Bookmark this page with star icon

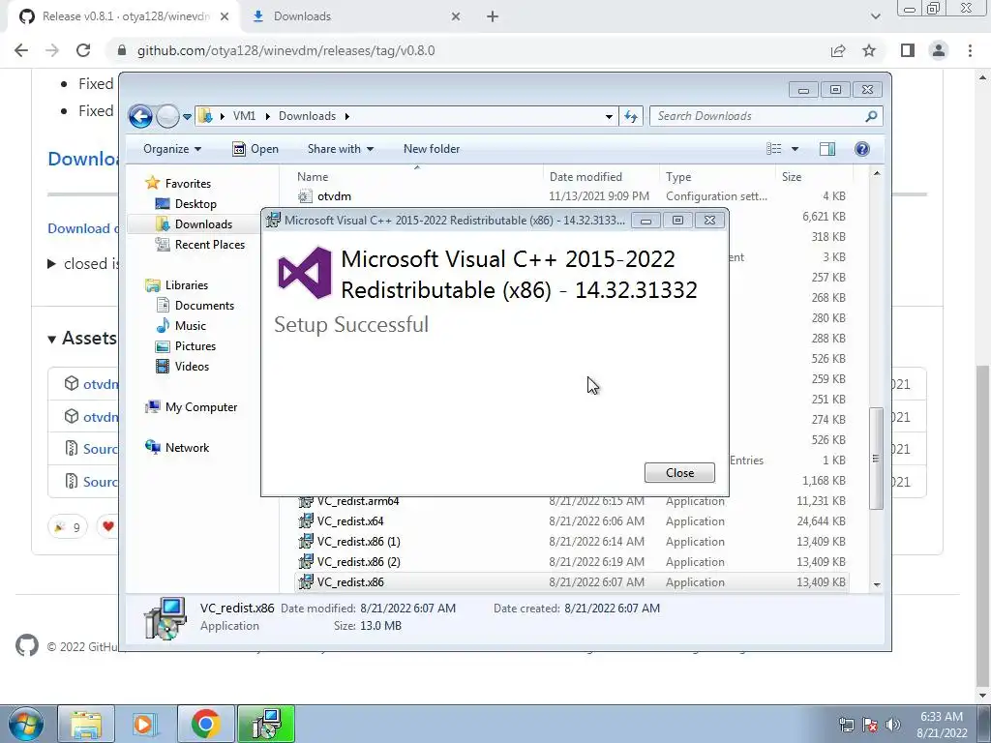click(x=869, y=50)
